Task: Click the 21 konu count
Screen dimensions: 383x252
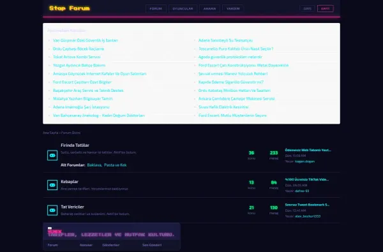Action: pyautogui.click(x=252, y=208)
